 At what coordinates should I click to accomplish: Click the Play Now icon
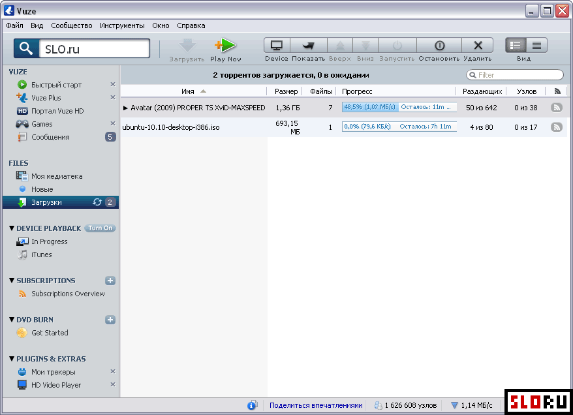click(225, 46)
